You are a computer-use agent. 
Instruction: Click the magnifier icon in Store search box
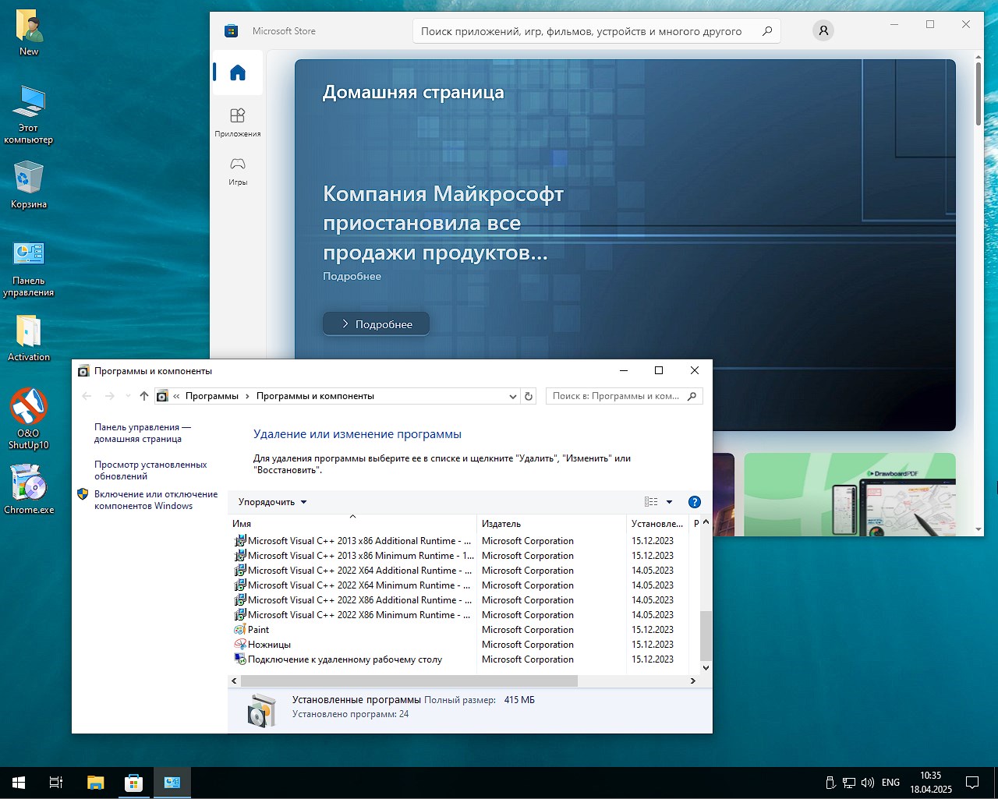pyautogui.click(x=767, y=31)
